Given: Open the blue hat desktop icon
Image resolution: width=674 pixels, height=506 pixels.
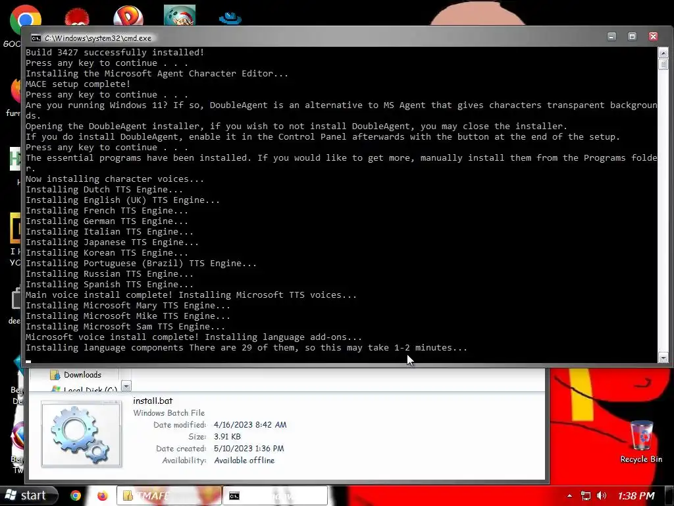Looking at the screenshot, I should (x=230, y=18).
